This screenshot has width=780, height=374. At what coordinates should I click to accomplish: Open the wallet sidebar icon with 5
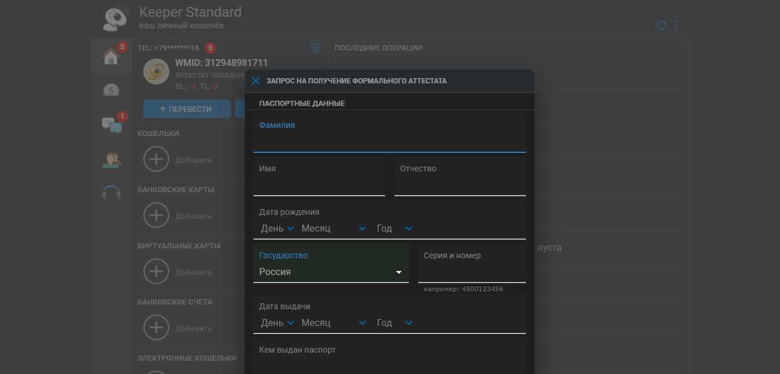coord(111,90)
